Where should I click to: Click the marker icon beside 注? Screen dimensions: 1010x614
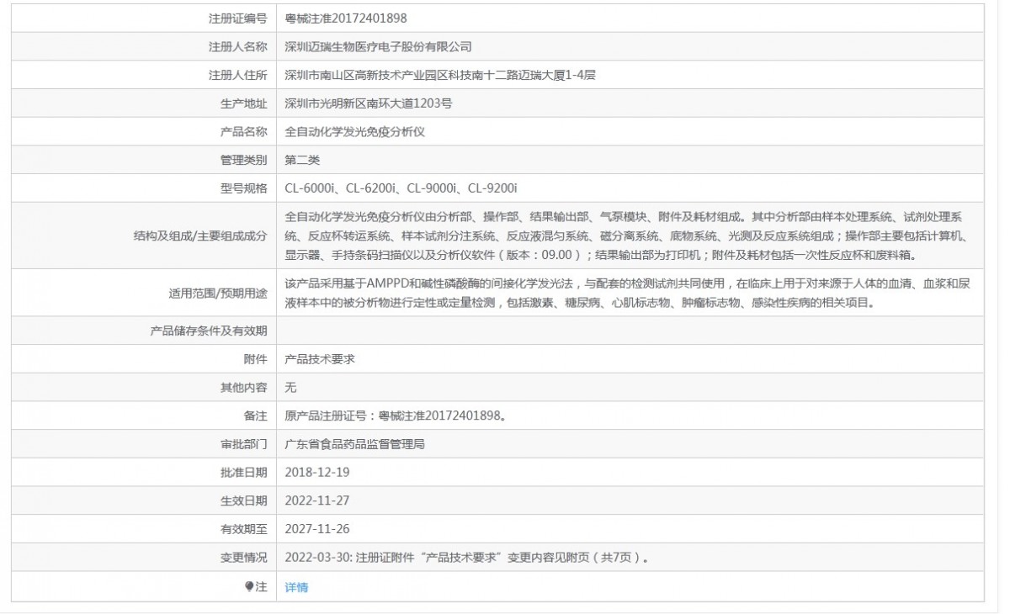coord(249,587)
